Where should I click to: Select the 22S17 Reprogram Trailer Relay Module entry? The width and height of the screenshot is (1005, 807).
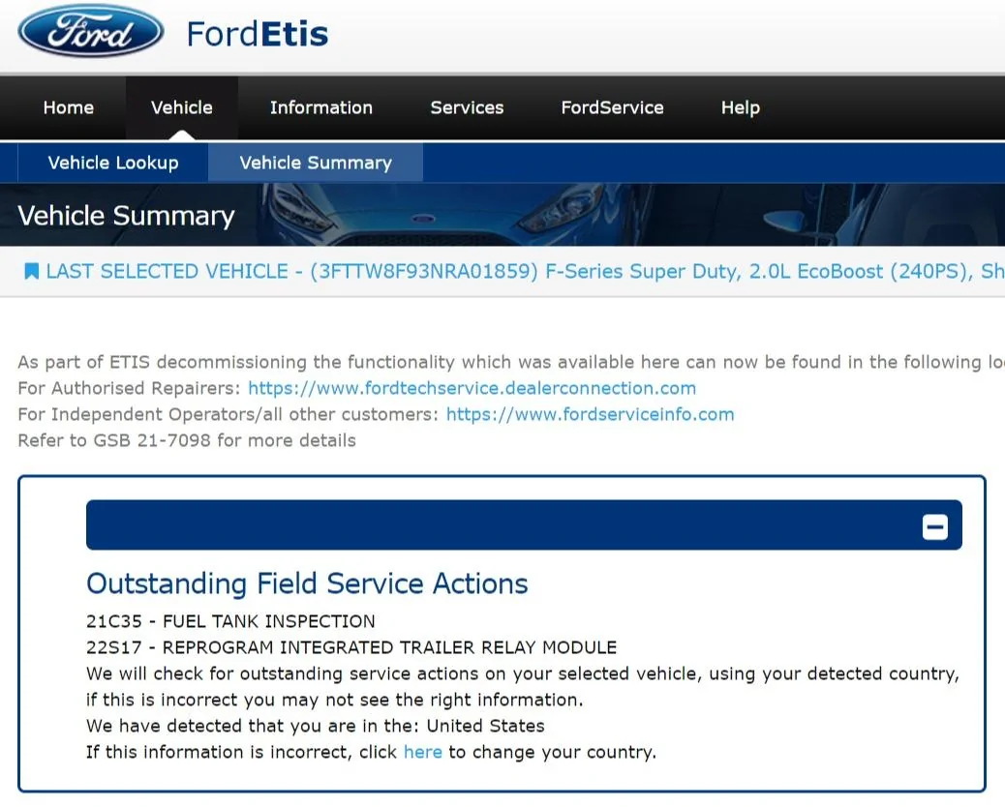click(x=351, y=647)
